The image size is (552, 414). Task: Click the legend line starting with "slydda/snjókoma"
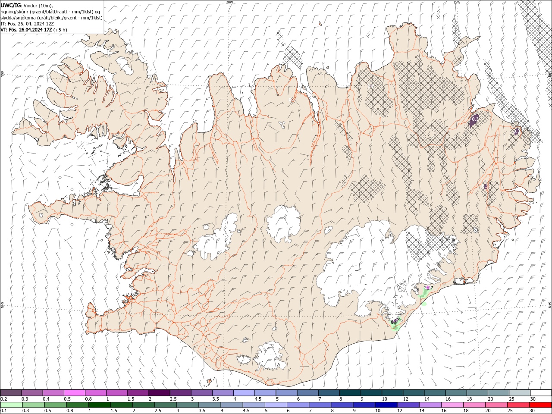(51, 18)
